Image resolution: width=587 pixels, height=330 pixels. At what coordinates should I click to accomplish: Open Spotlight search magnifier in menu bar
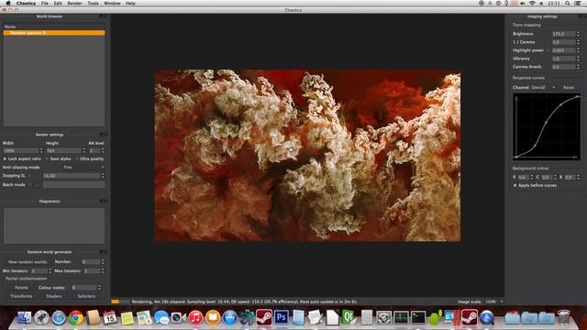pos(567,3)
